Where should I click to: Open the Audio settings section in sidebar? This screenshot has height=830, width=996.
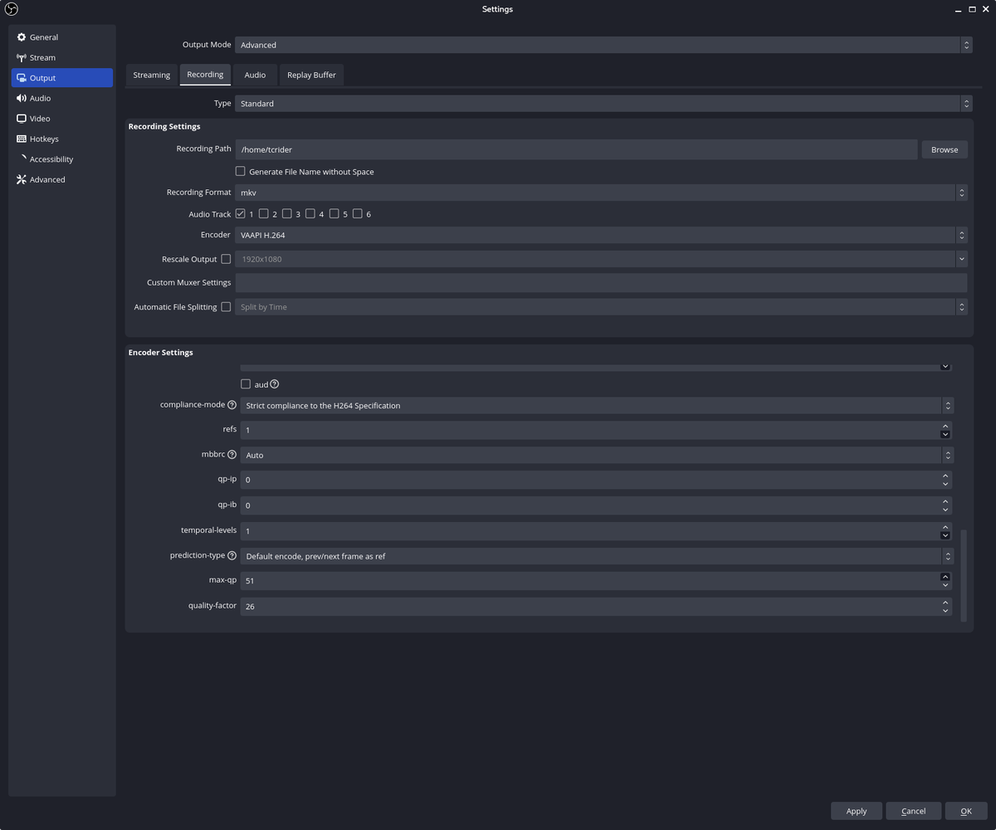(62, 98)
